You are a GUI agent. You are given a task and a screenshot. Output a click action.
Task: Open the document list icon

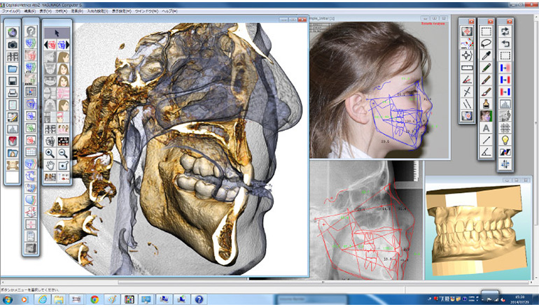[x=13, y=105]
